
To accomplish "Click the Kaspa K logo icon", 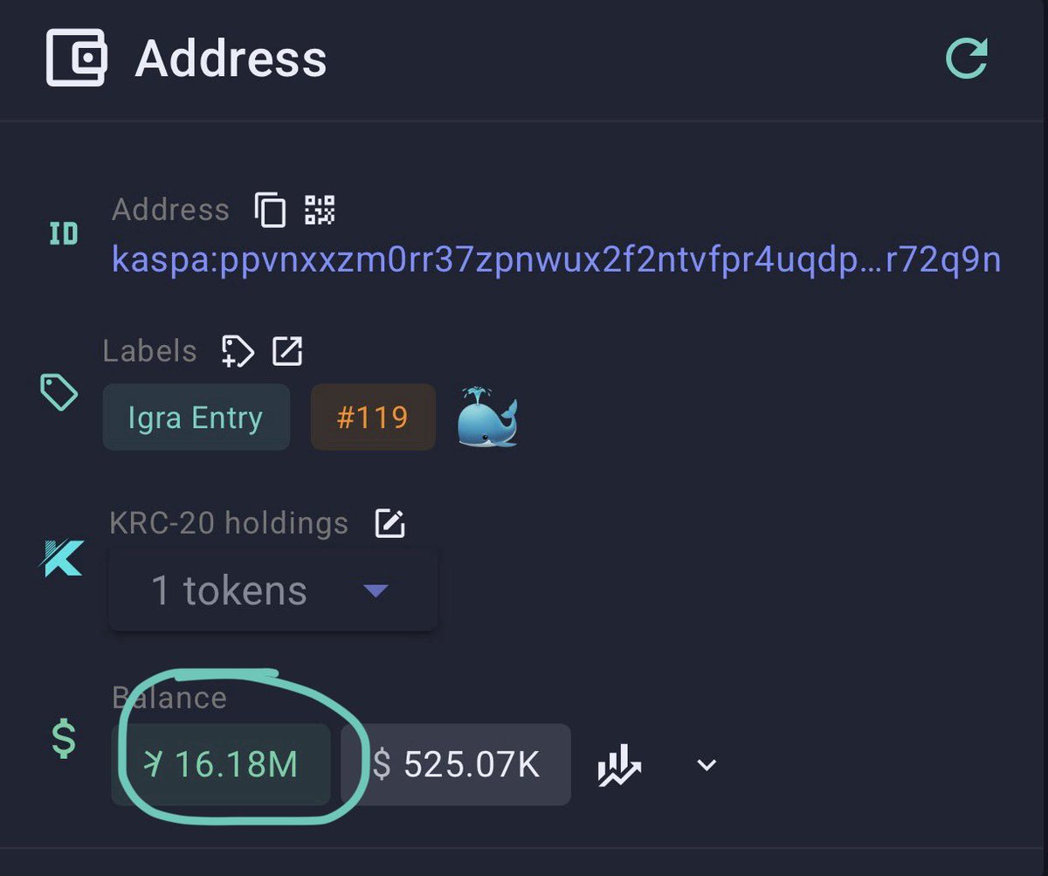I will point(63,559).
